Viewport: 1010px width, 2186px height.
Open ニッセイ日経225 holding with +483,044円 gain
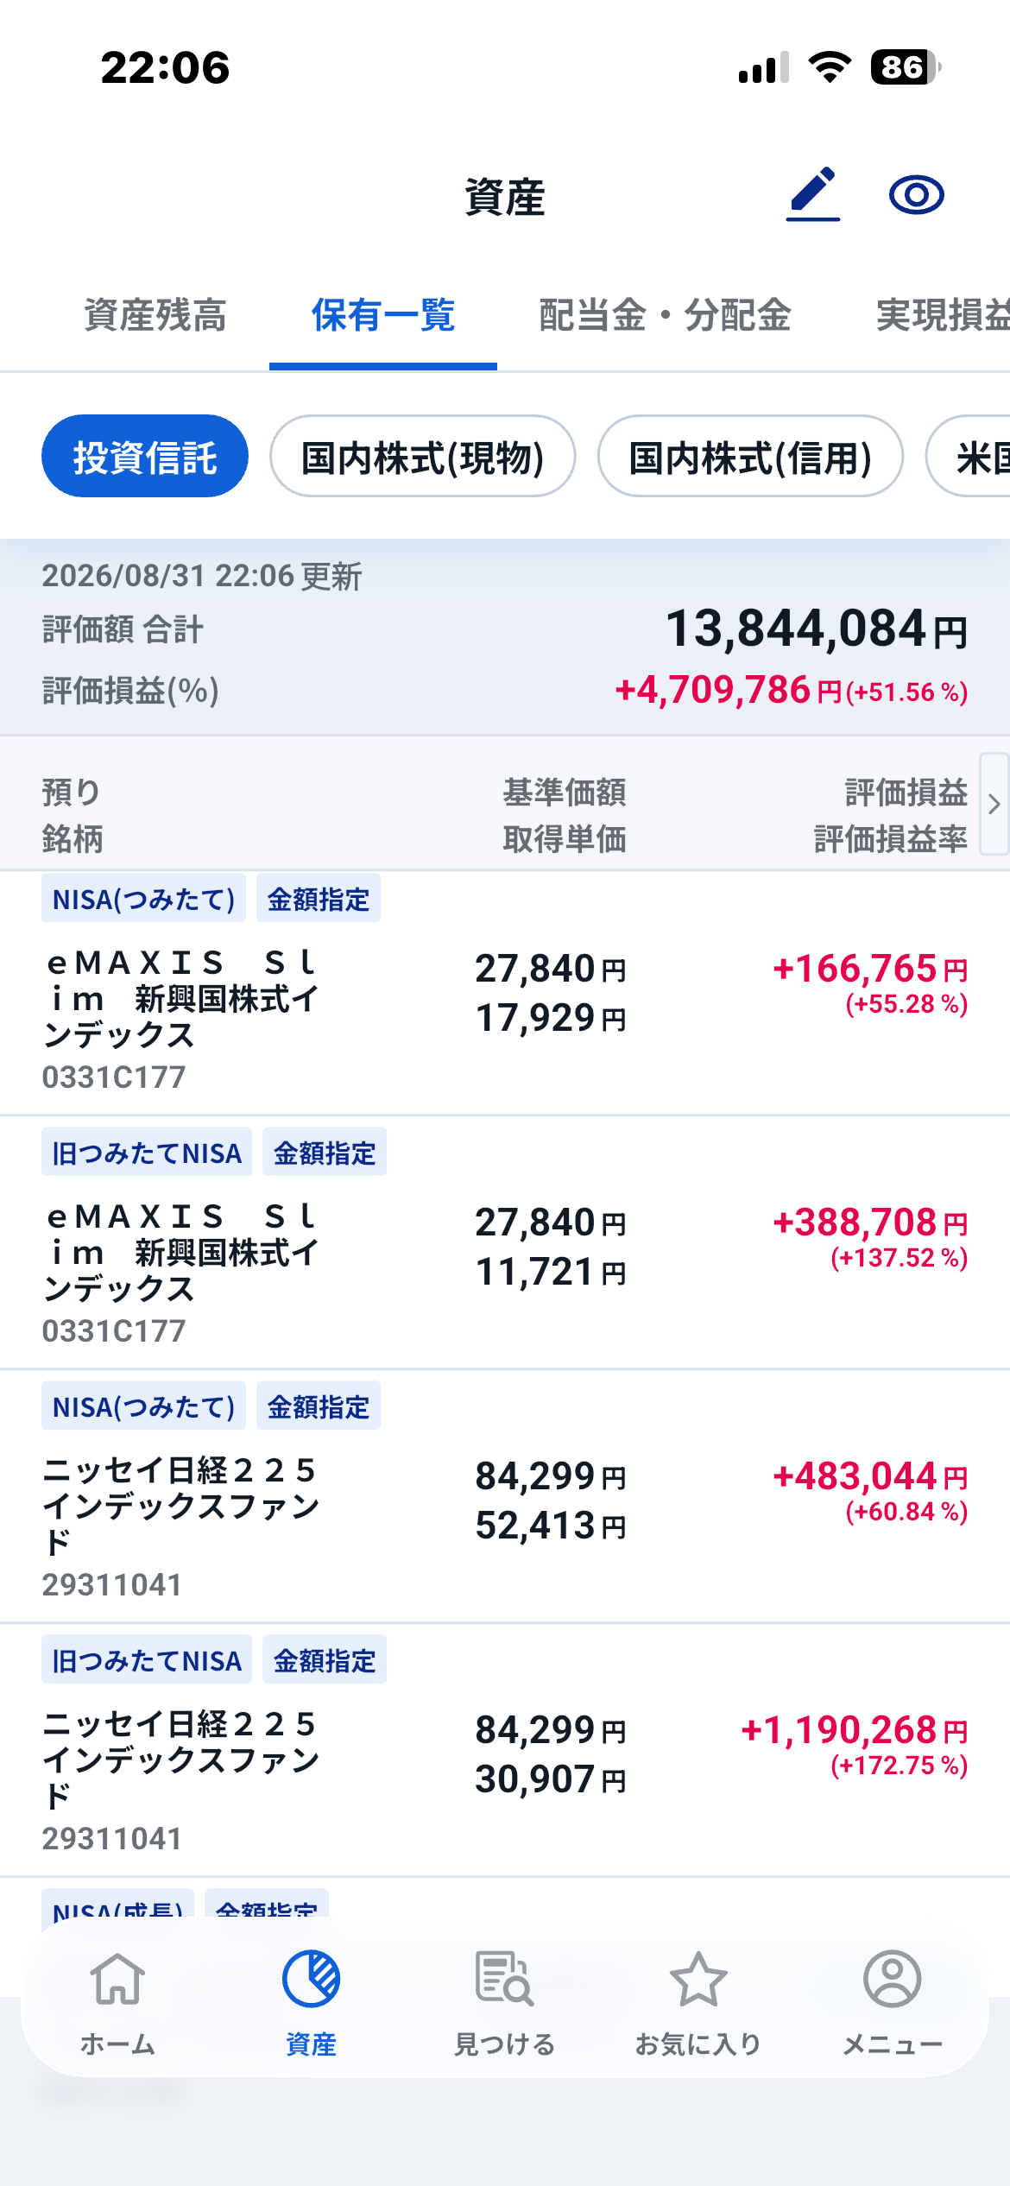tap(505, 1496)
